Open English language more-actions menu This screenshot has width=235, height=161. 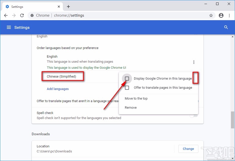click(194, 62)
